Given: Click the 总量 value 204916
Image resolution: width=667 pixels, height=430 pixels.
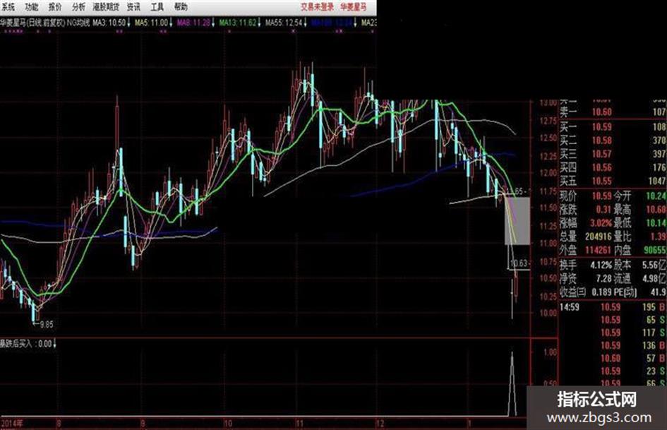Looking at the screenshot, I should click(598, 237).
